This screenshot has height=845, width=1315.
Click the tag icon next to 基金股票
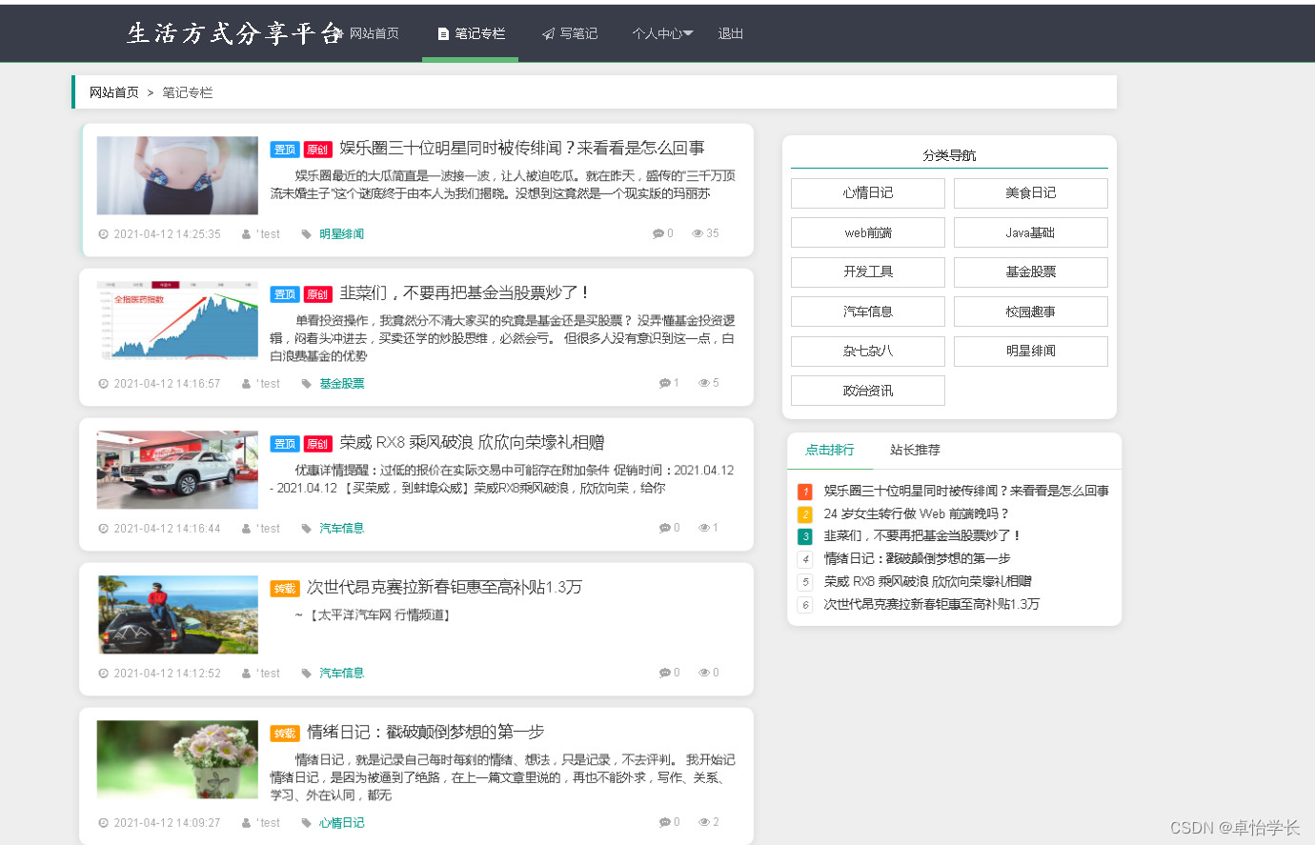[305, 382]
